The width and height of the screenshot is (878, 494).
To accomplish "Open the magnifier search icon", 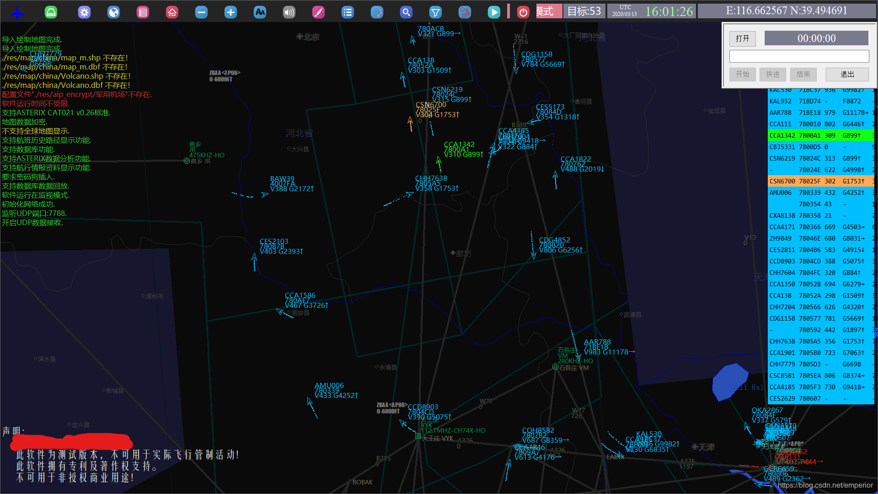I will pyautogui.click(x=406, y=12).
